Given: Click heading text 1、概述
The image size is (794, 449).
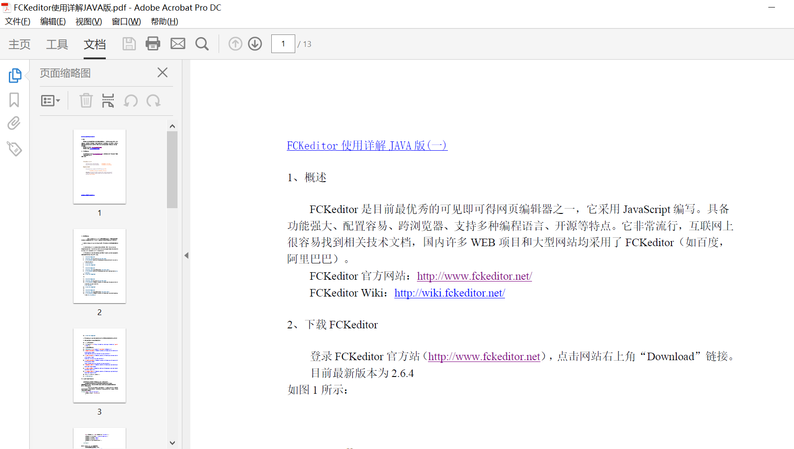Looking at the screenshot, I should point(307,178).
